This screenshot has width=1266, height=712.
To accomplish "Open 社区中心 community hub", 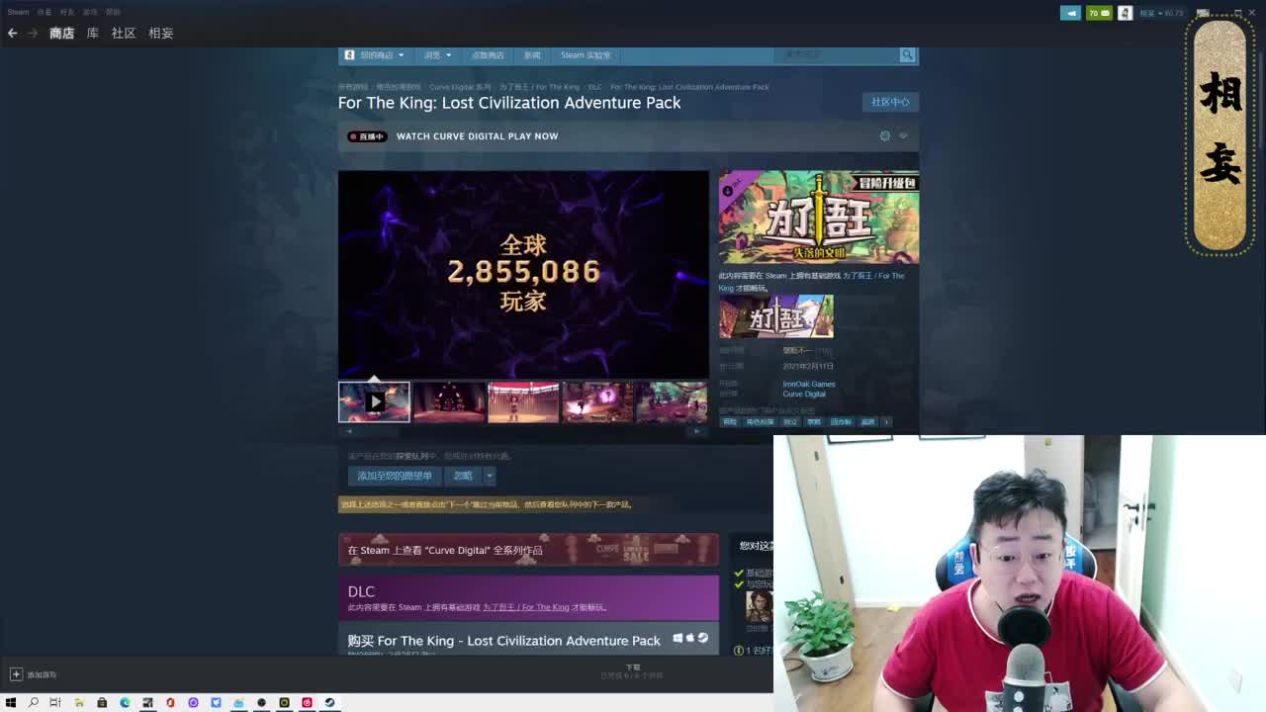I will 890,102.
